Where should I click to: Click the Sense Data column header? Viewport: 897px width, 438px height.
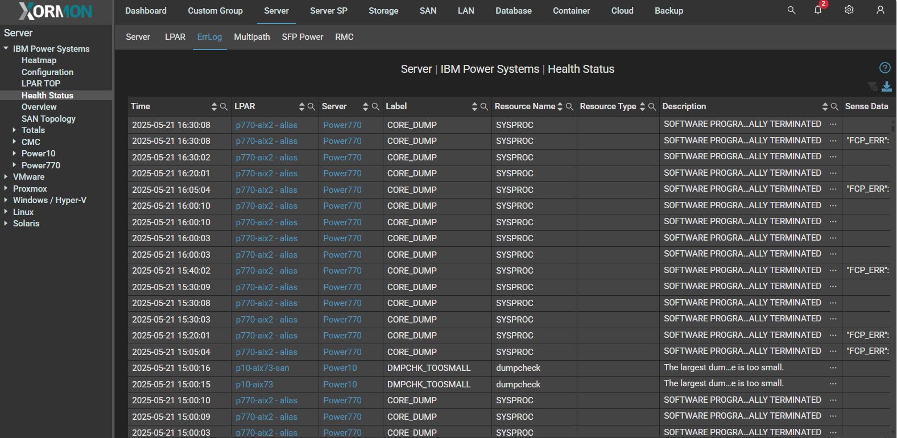pyautogui.click(x=866, y=106)
